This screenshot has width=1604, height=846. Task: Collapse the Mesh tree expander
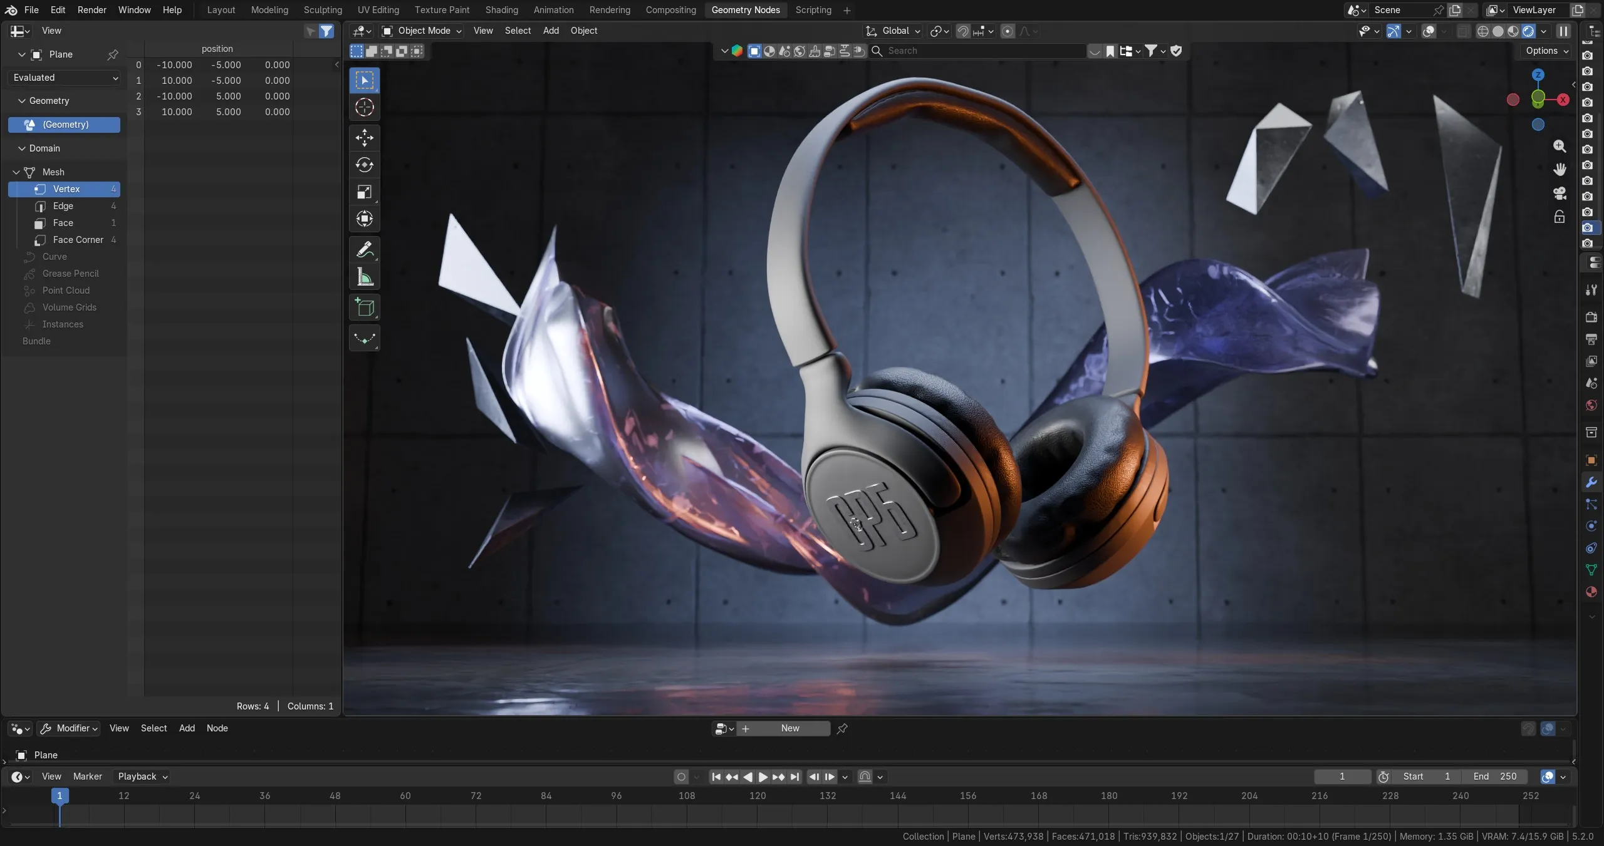coord(16,172)
